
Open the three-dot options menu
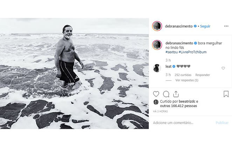click(226, 26)
